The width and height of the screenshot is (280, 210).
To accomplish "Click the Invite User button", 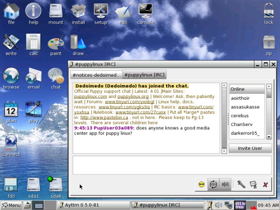I will tap(250, 148).
